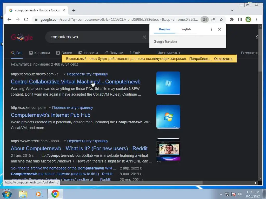Click the vertical scrollbar down arrow
This screenshot has width=266, height=199.
pyautogui.click(x=260, y=178)
